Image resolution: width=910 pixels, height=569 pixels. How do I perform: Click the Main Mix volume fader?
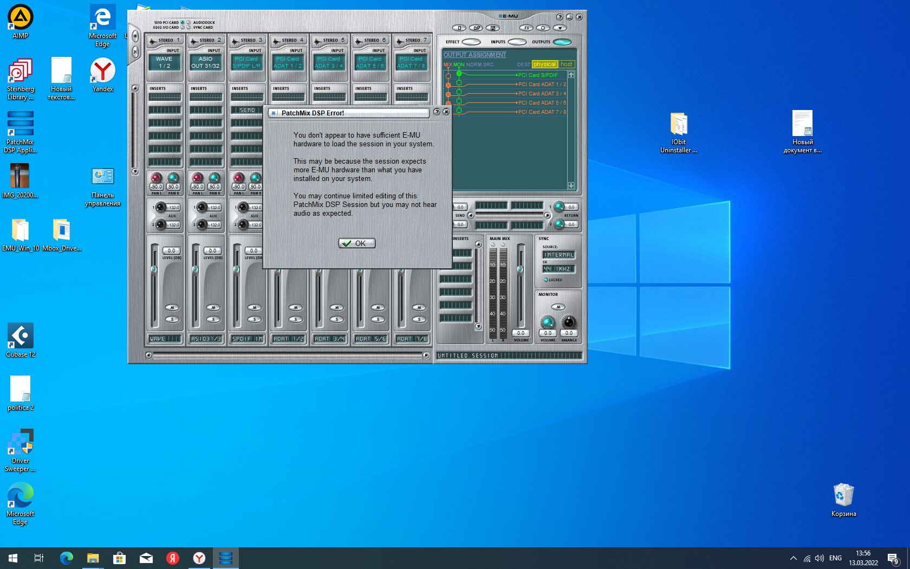[520, 269]
